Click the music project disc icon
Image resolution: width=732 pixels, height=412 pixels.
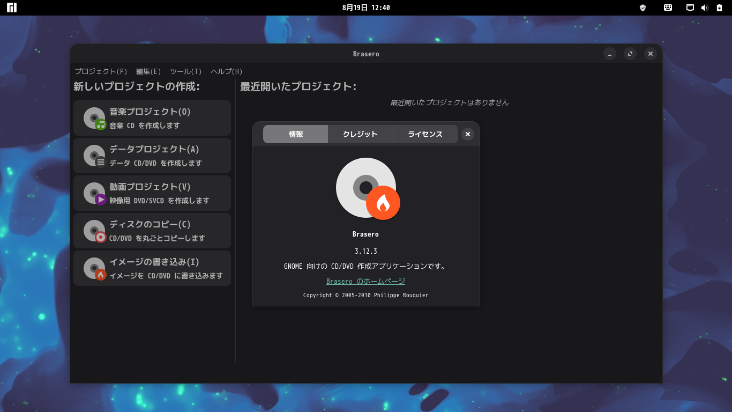pos(95,118)
